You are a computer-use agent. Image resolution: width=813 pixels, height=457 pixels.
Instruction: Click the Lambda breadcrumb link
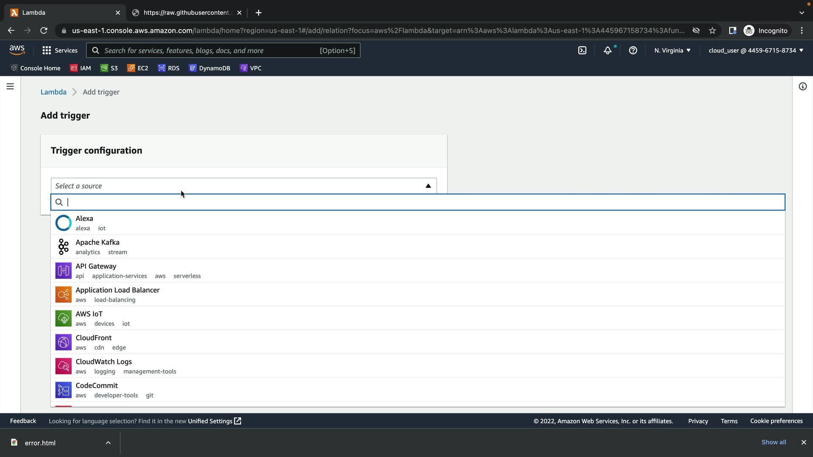click(x=53, y=92)
